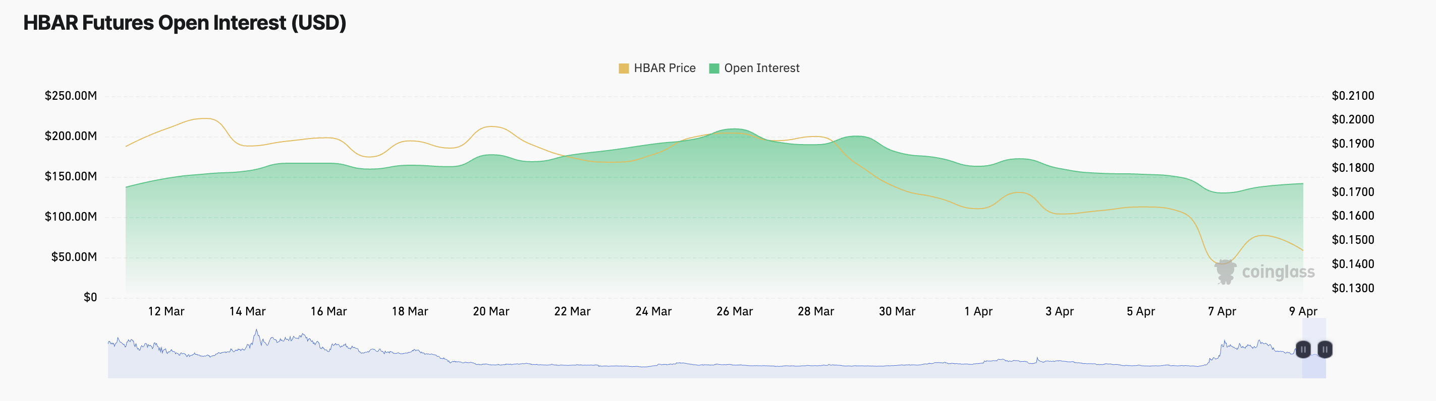Select the 26 Mar date label

click(x=734, y=311)
